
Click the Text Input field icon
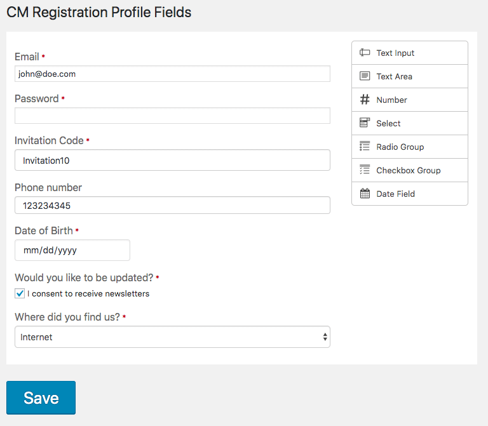pyautogui.click(x=365, y=53)
